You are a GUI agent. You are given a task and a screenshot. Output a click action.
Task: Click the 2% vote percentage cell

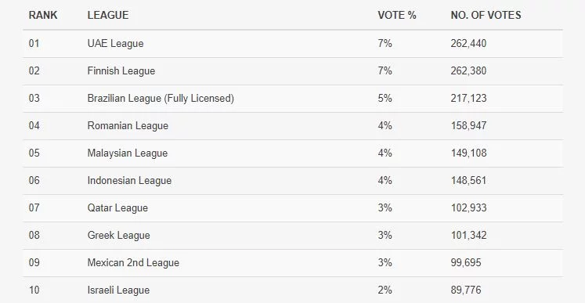click(x=385, y=290)
